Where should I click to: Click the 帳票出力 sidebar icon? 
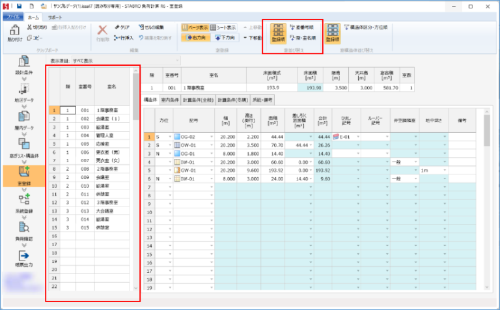click(x=23, y=259)
